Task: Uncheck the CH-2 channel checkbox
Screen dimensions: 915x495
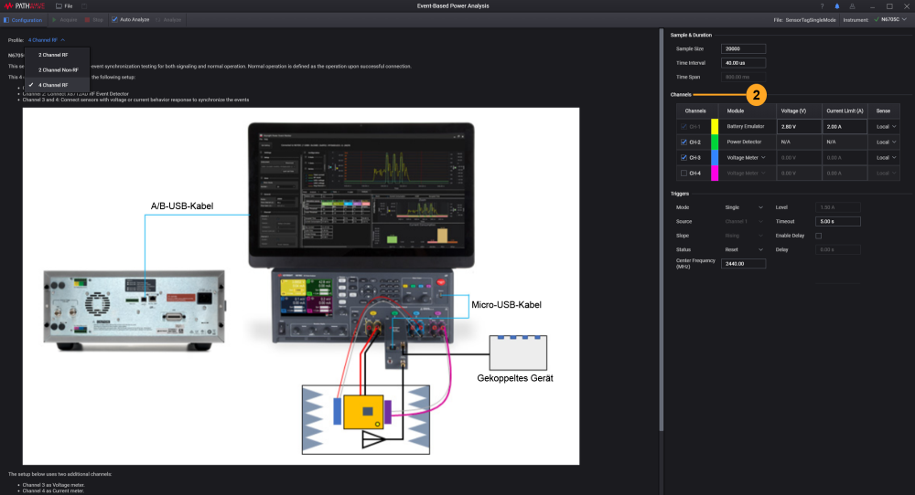Action: [x=684, y=142]
